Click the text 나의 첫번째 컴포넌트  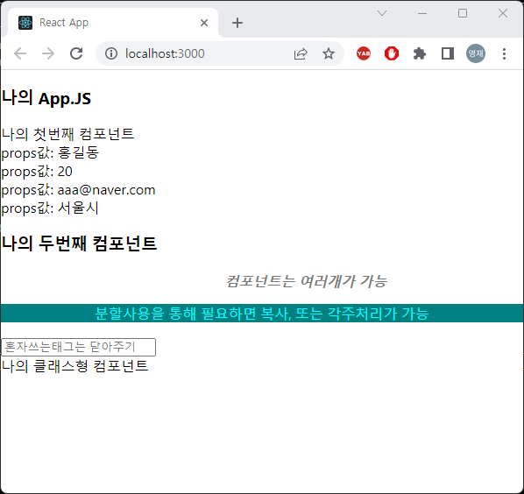coord(67,134)
